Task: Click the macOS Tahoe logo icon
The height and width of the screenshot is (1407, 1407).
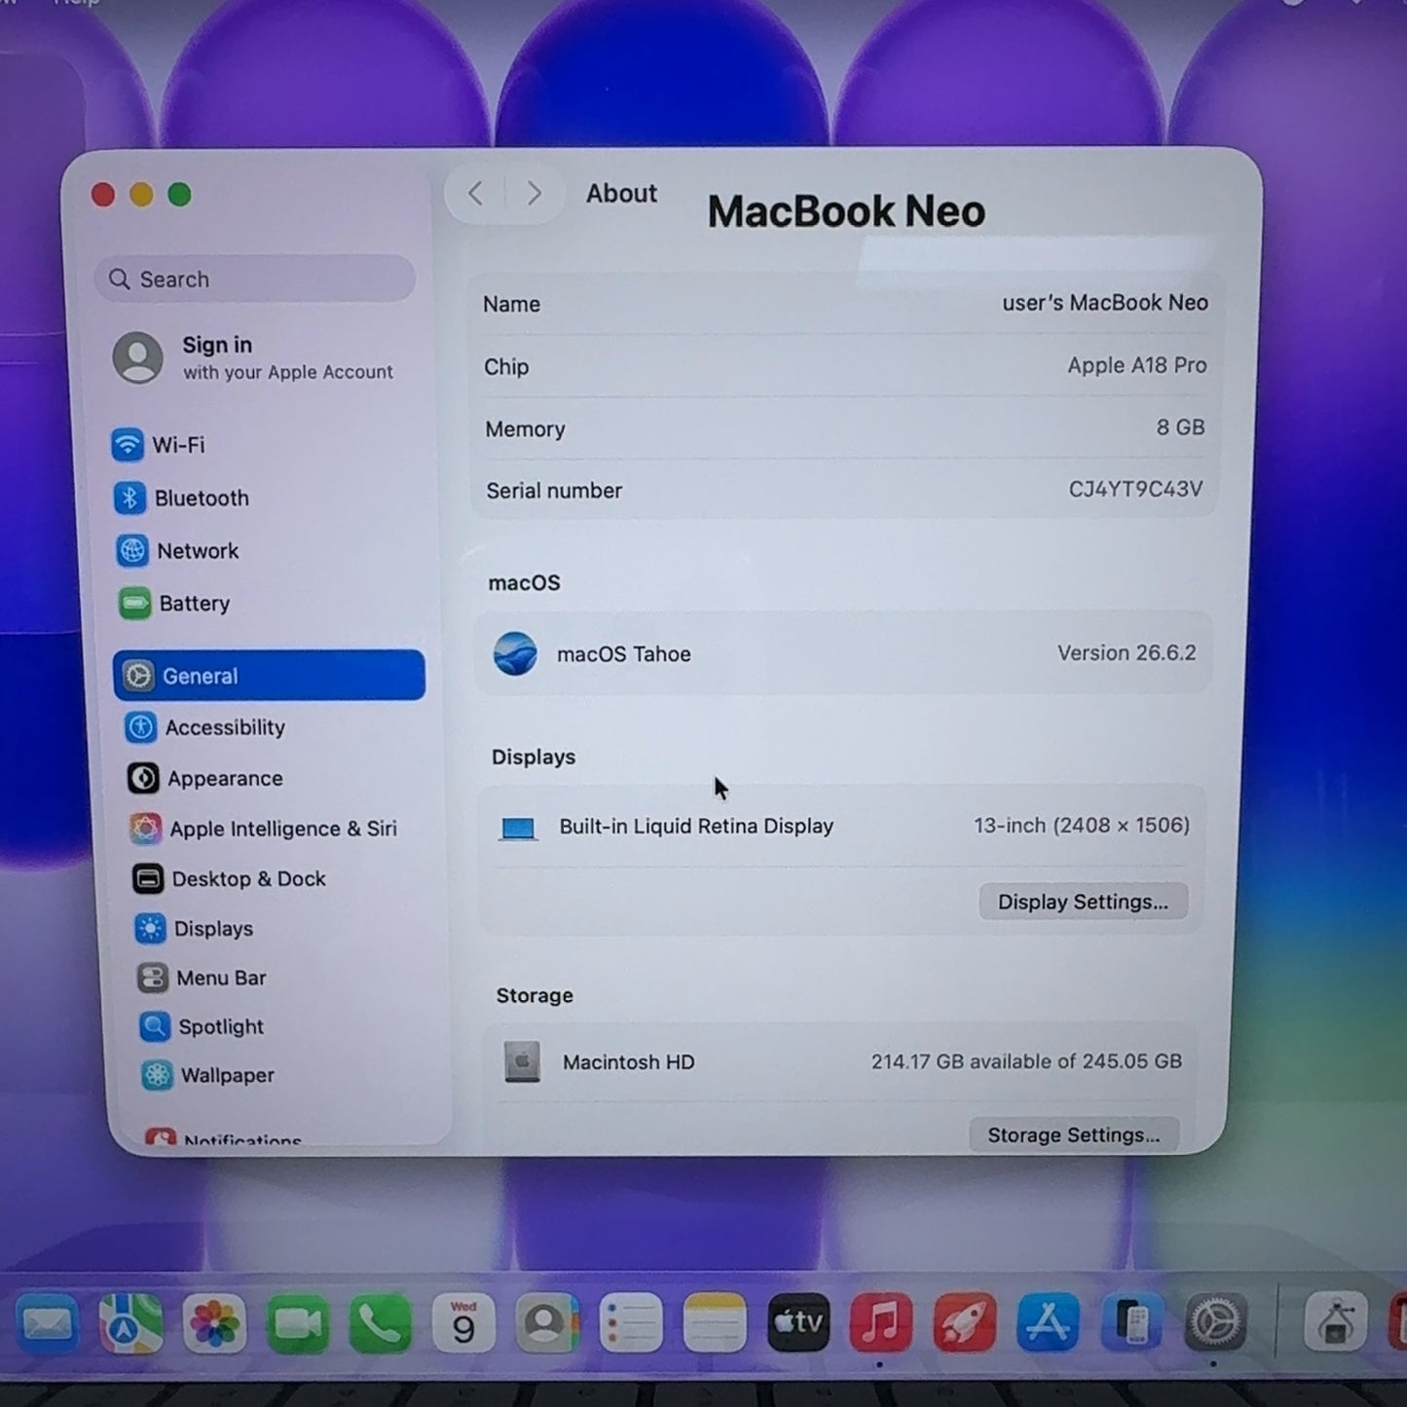Action: click(515, 653)
